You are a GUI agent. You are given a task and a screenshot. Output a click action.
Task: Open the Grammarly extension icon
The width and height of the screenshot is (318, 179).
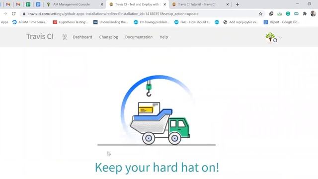click(x=288, y=14)
